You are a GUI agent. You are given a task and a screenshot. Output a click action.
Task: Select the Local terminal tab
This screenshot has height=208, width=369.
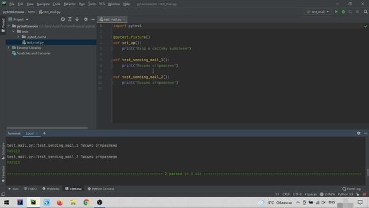click(x=29, y=133)
